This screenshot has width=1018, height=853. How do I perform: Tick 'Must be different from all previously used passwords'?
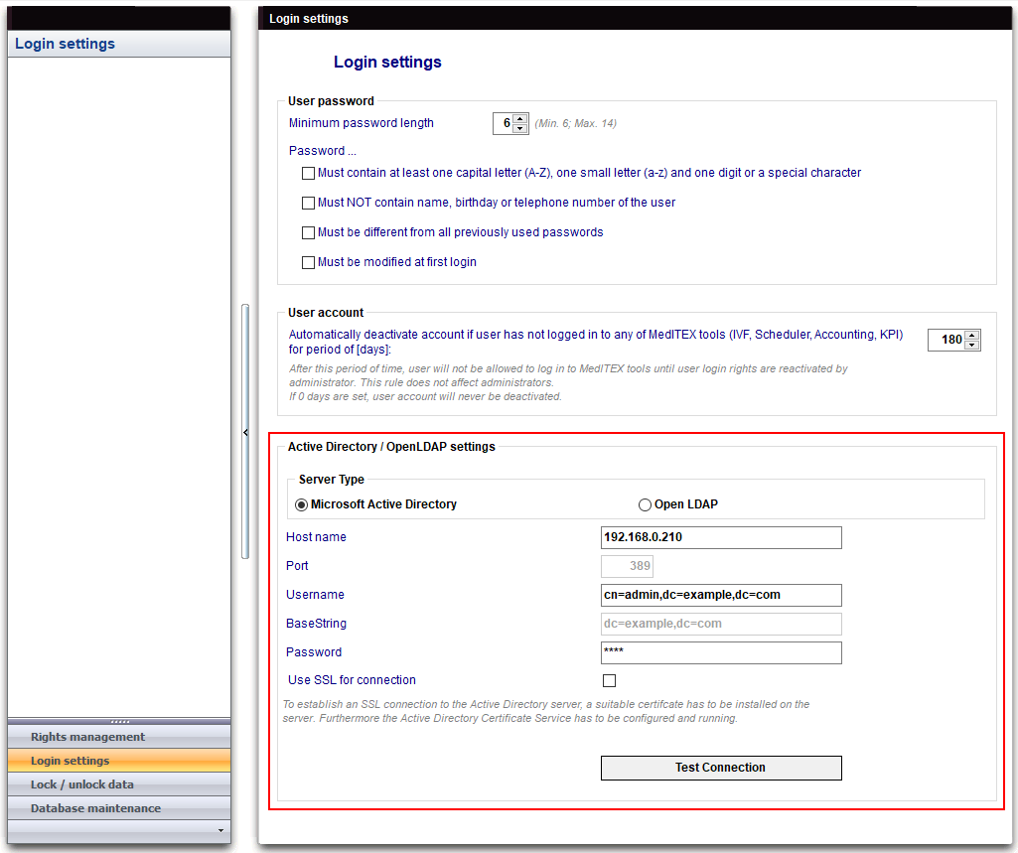309,232
